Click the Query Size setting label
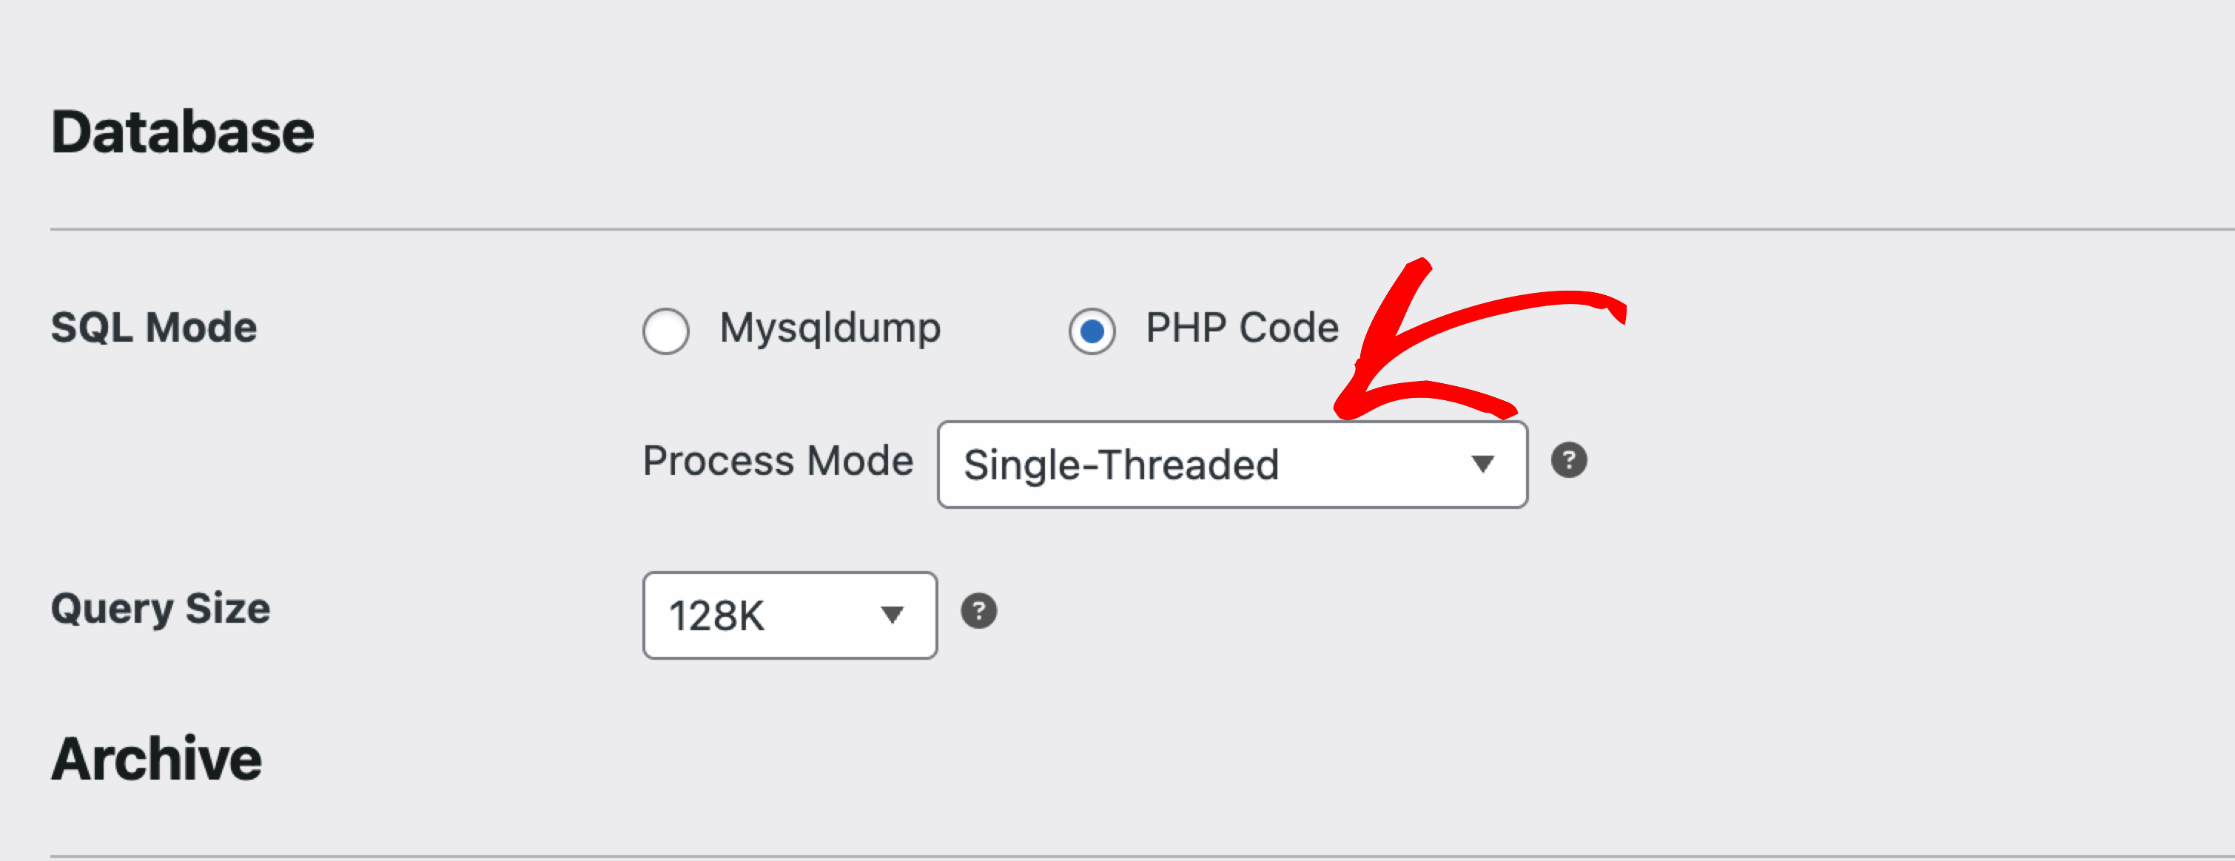Screen dimensions: 2235x861 coord(161,610)
